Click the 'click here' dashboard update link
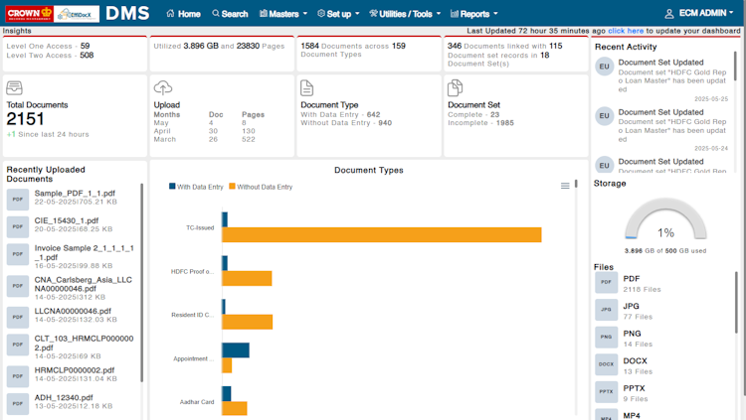Viewport: 746px width, 420px height. tap(626, 31)
